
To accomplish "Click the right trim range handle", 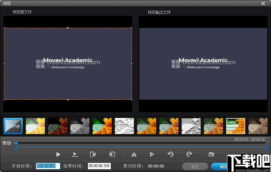I will coord(267,148).
